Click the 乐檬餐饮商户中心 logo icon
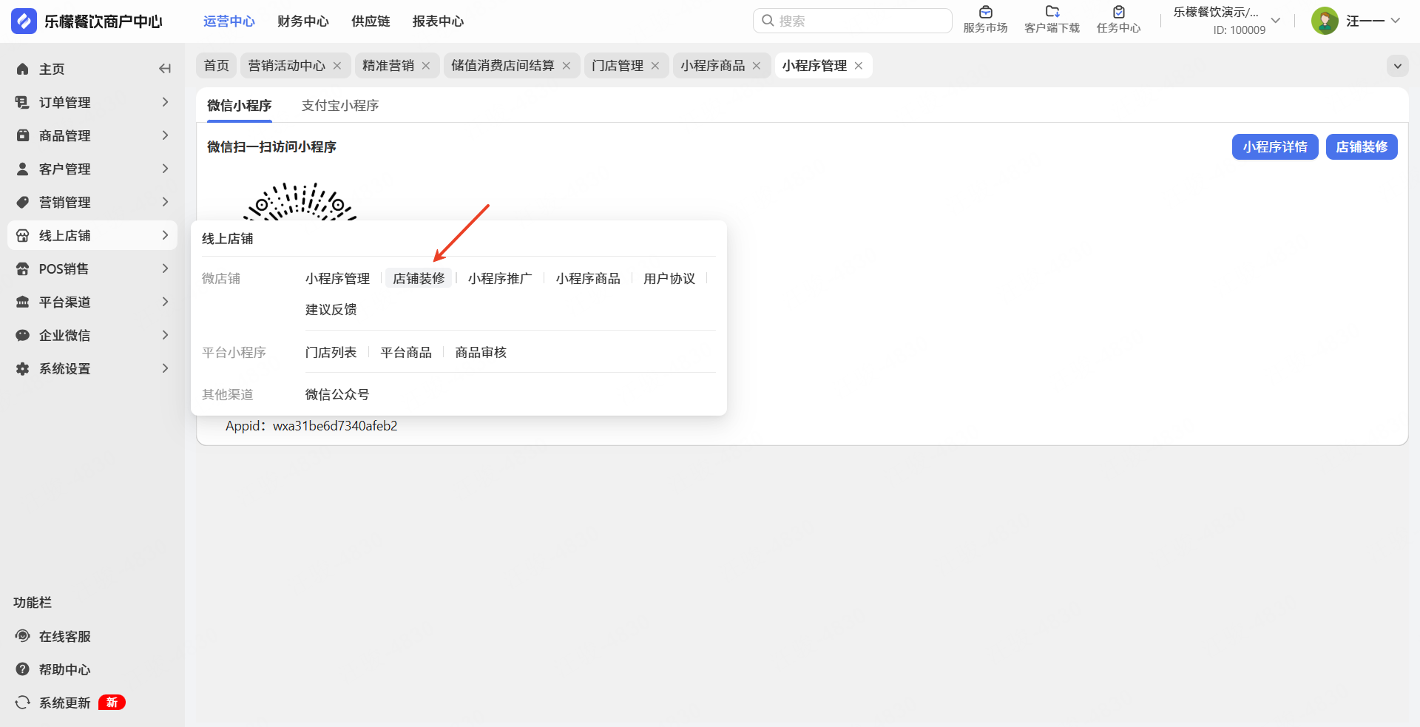This screenshot has width=1420, height=727. (24, 21)
